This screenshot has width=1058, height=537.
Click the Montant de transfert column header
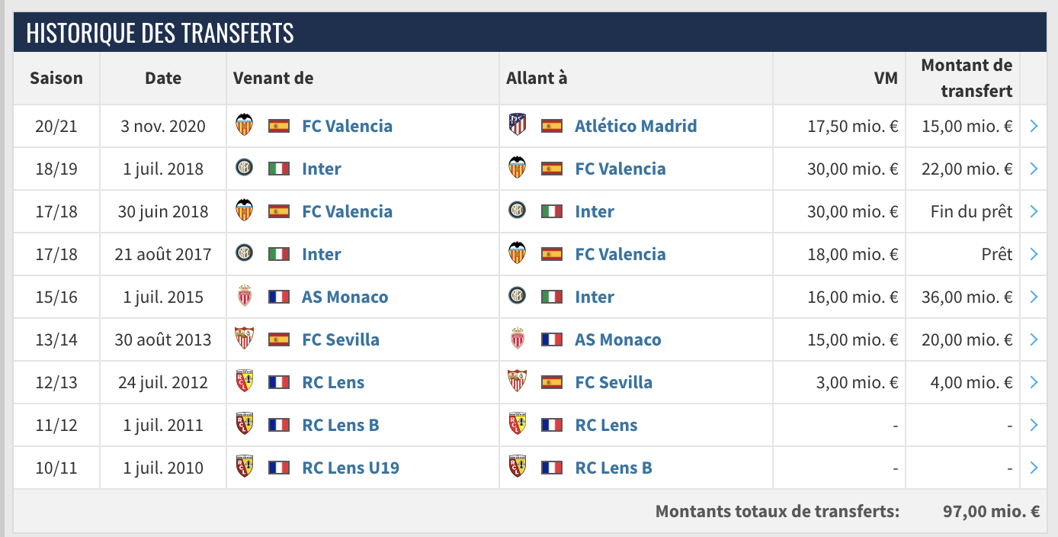(967, 78)
